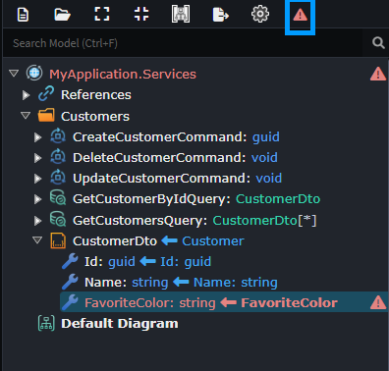Screen dimensions: 389x371
Task: Click the command icon beside UpdateCustomerCommand
Action: (58, 178)
